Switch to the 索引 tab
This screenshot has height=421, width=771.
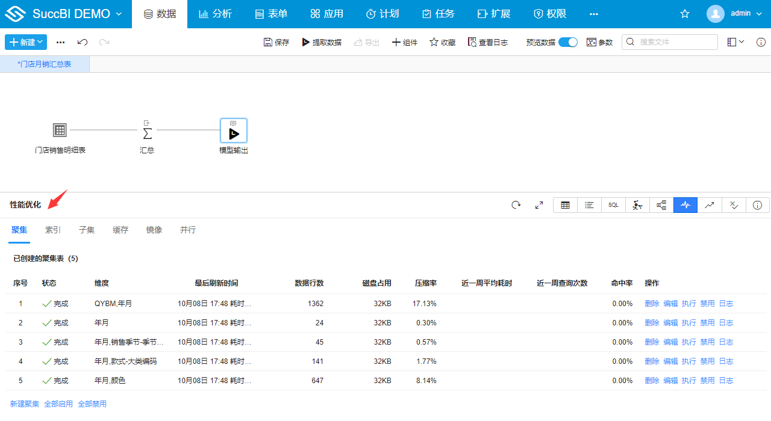(52, 230)
